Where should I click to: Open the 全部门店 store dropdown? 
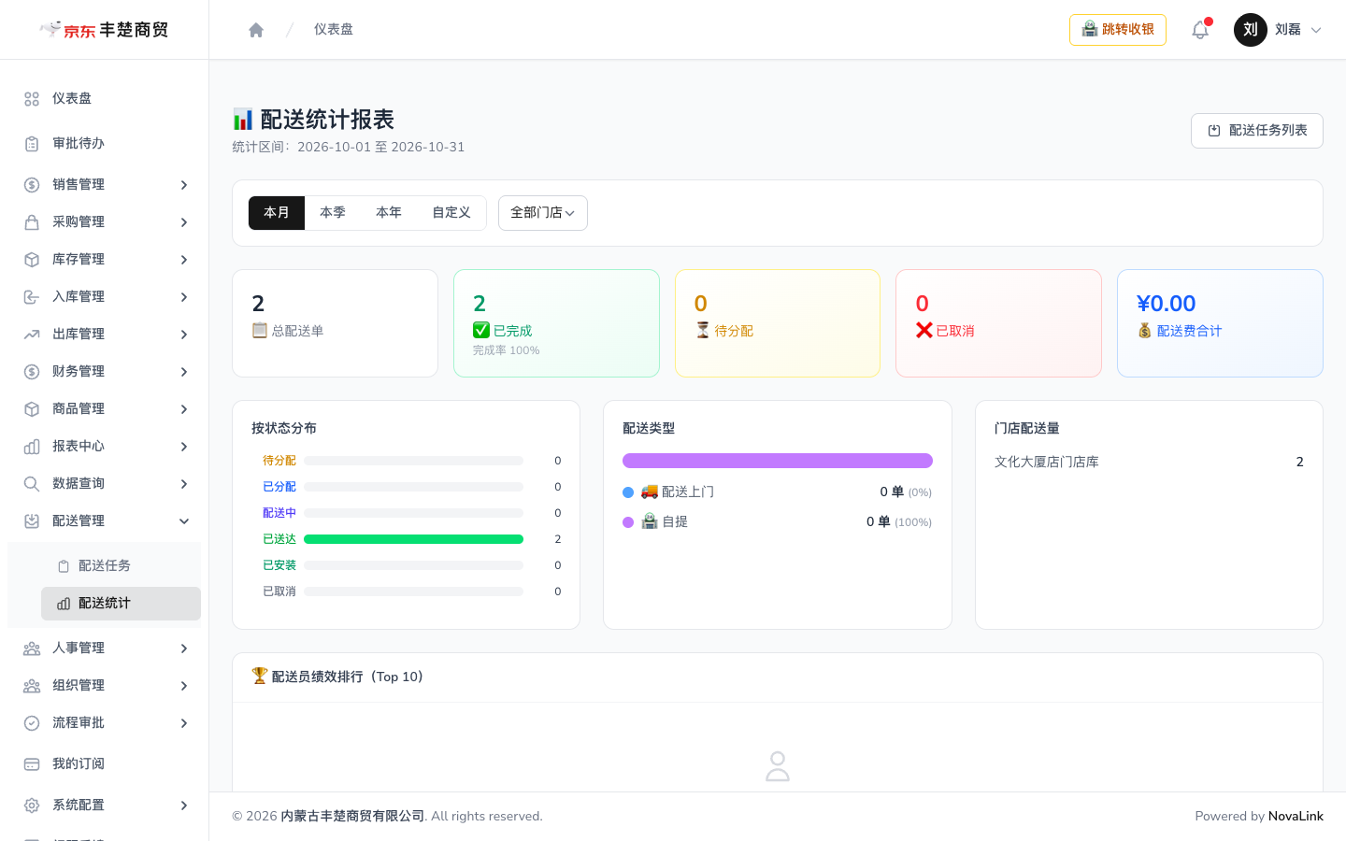(x=543, y=213)
